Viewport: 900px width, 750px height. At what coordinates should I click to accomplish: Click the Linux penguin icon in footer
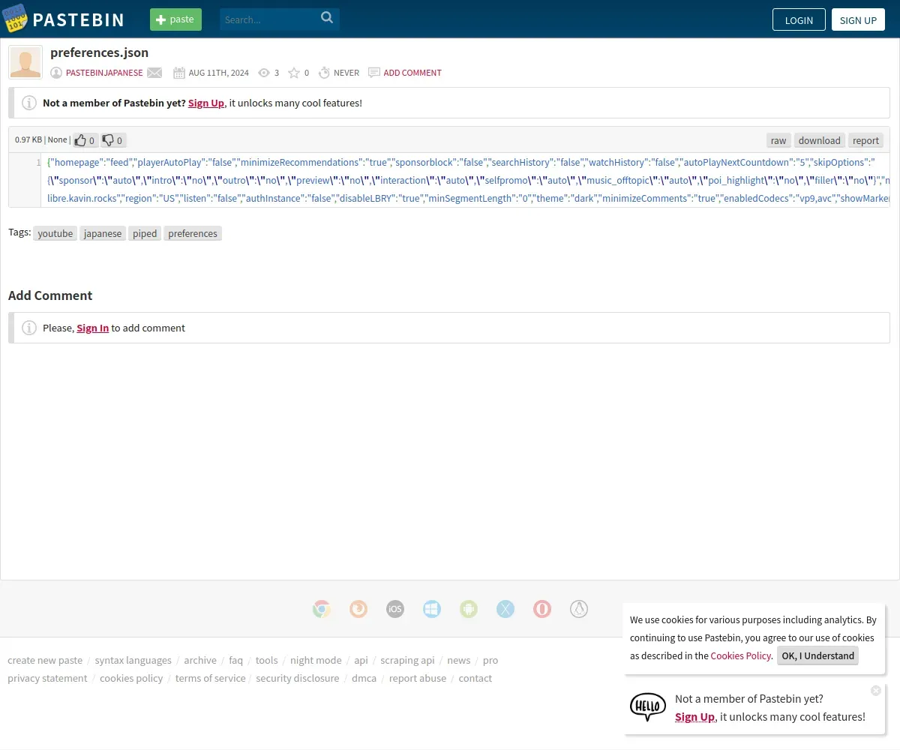(579, 609)
